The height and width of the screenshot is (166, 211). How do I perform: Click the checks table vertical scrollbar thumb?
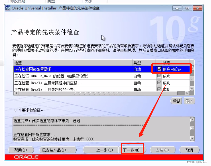point(192,78)
